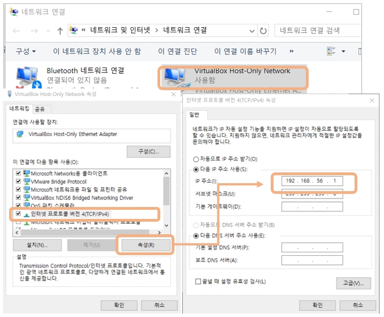The width and height of the screenshot is (384, 317).
Task: Click 이 연결 진단 toolbar command
Action: tap(177, 51)
